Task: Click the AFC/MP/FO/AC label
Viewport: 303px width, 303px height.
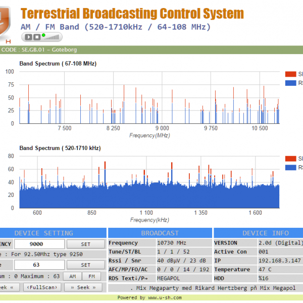Action: pos(128,269)
